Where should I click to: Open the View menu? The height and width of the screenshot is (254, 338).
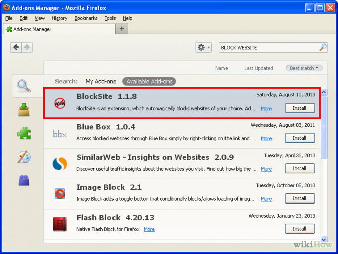(x=40, y=18)
